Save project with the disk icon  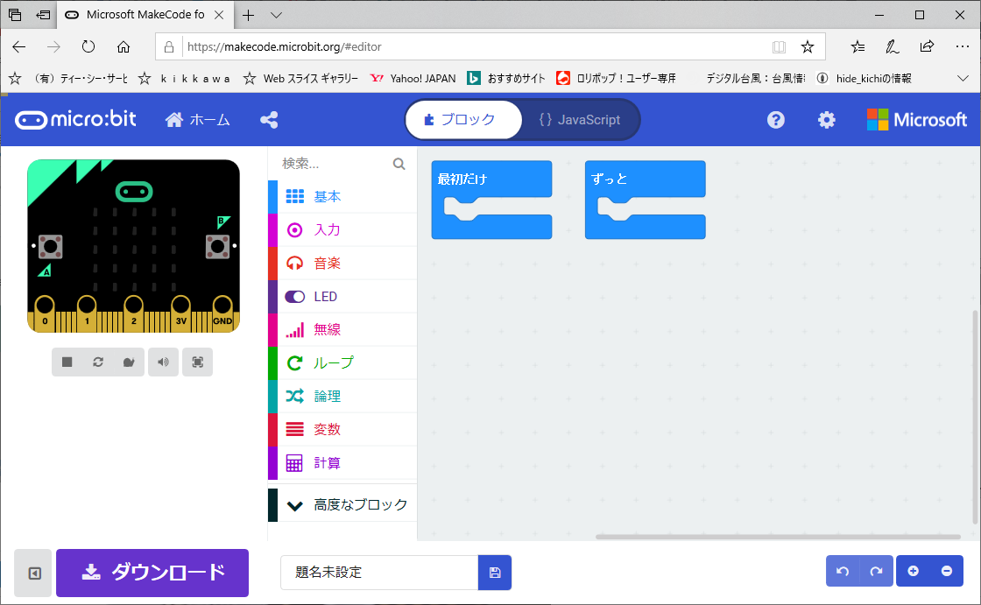tap(495, 573)
